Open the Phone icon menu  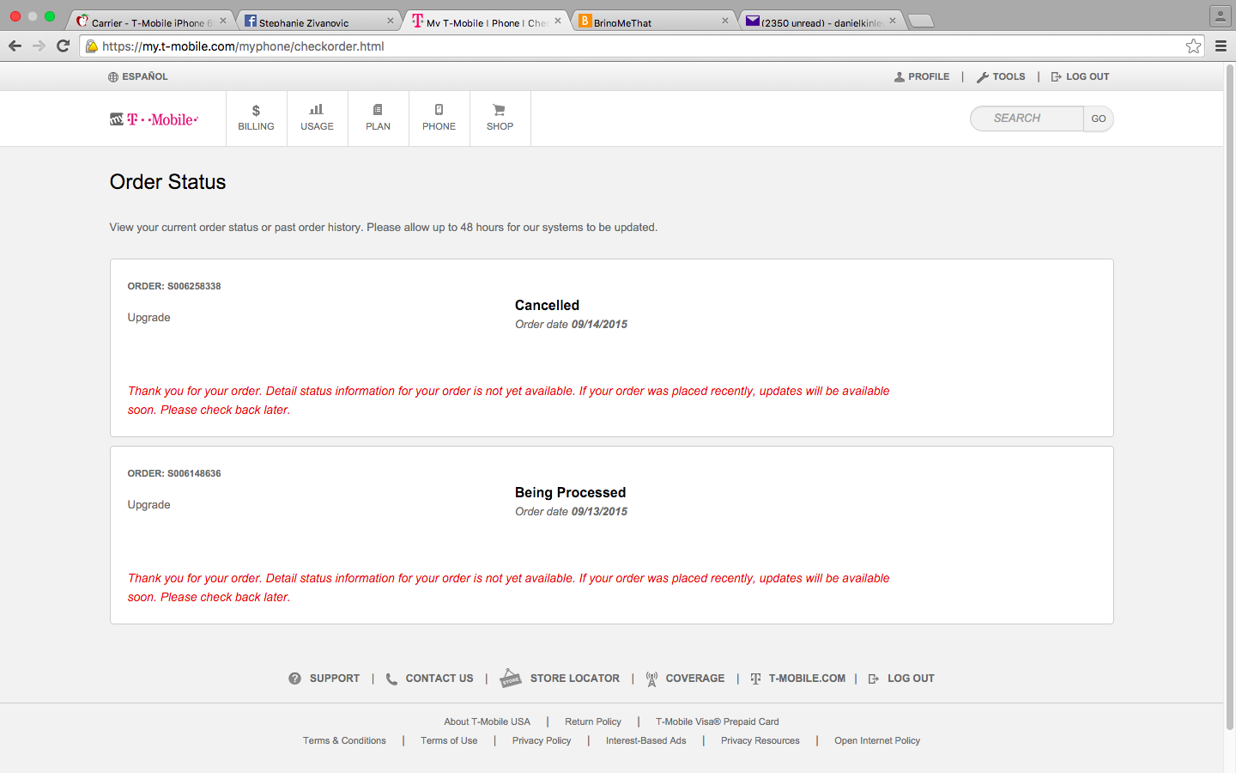[439, 119]
